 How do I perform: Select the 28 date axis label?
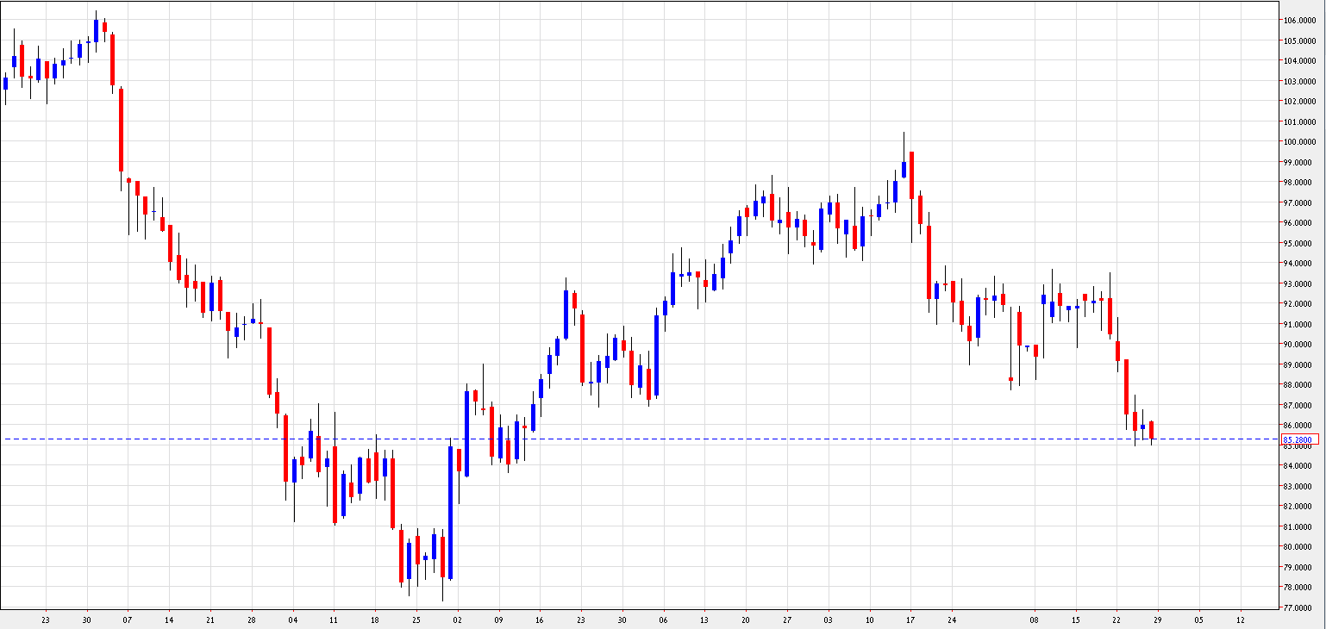click(252, 620)
